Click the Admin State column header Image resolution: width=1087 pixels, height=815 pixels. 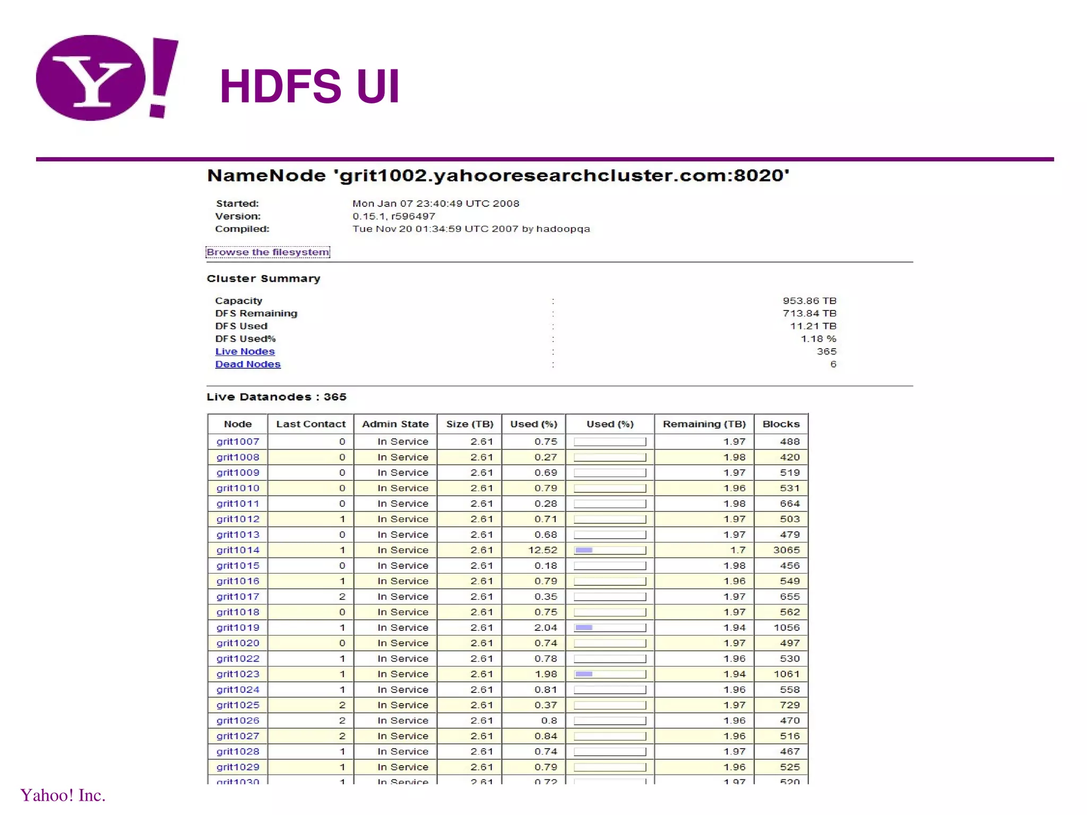coord(395,424)
